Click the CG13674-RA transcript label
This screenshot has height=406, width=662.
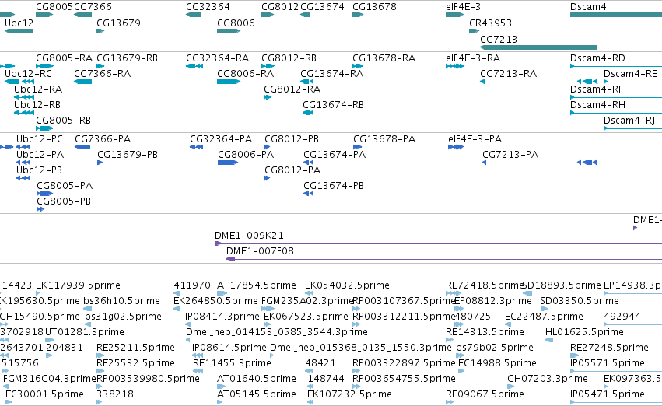332,73
